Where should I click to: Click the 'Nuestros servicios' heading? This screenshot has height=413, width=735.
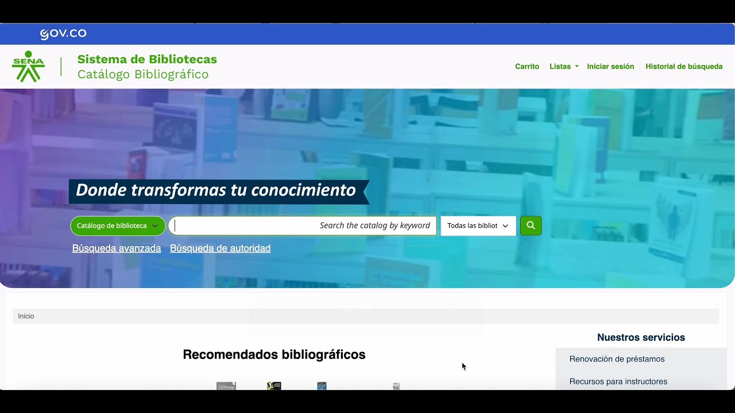641,337
